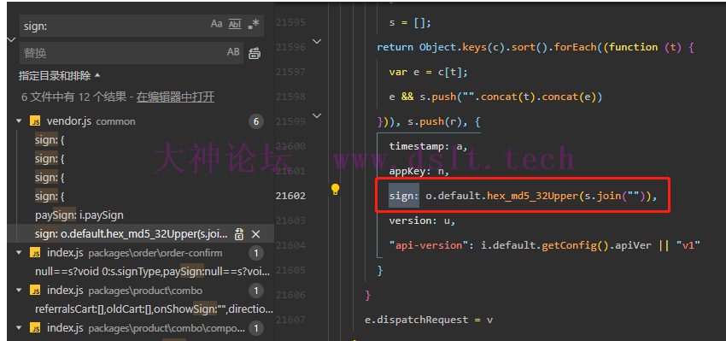Click JS icon of product\combo index.js

pyautogui.click(x=35, y=291)
